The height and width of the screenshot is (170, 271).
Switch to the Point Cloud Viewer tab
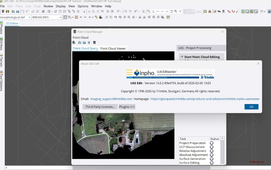[x=113, y=48]
